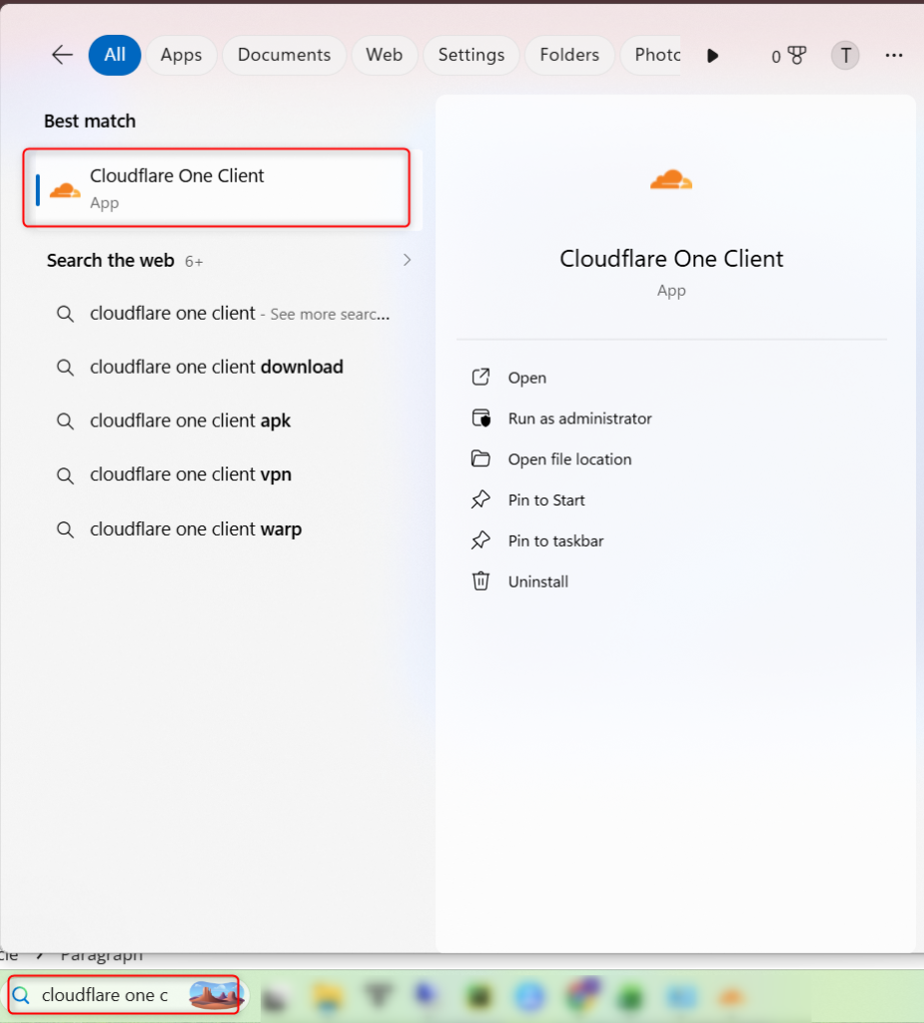Open the partially shown Photos filter tab
The image size is (924, 1023).
(651, 55)
